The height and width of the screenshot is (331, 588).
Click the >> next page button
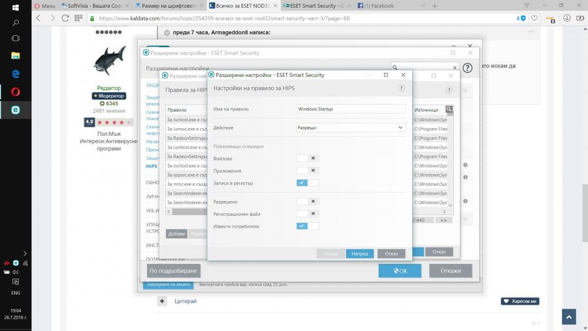pyautogui.click(x=443, y=220)
